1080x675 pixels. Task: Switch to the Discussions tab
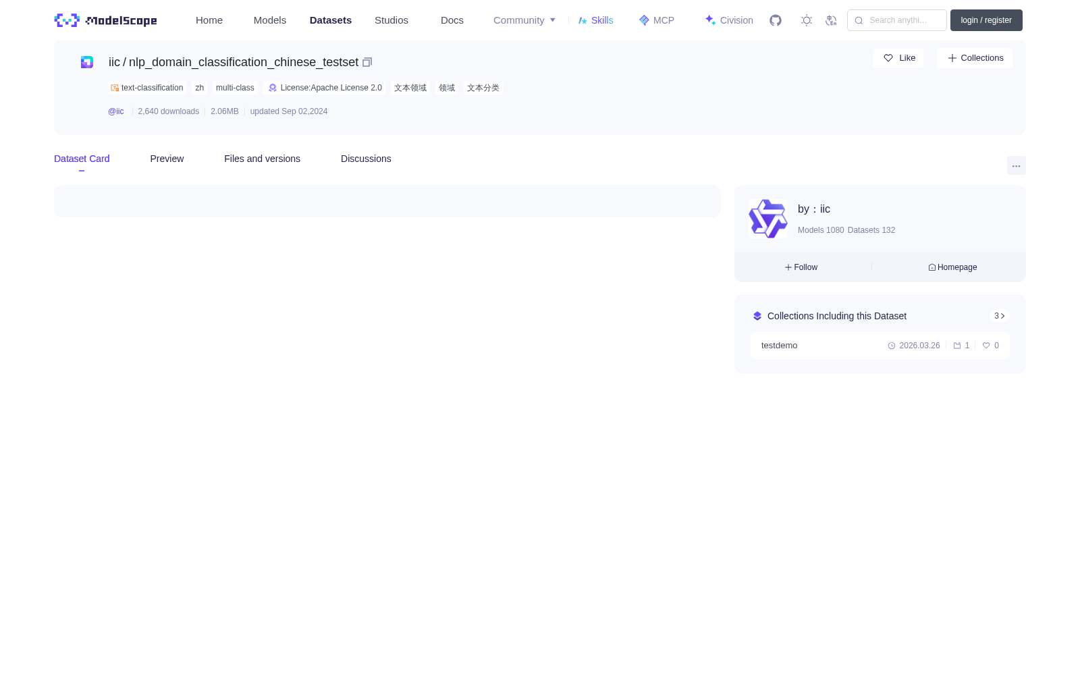point(366,159)
